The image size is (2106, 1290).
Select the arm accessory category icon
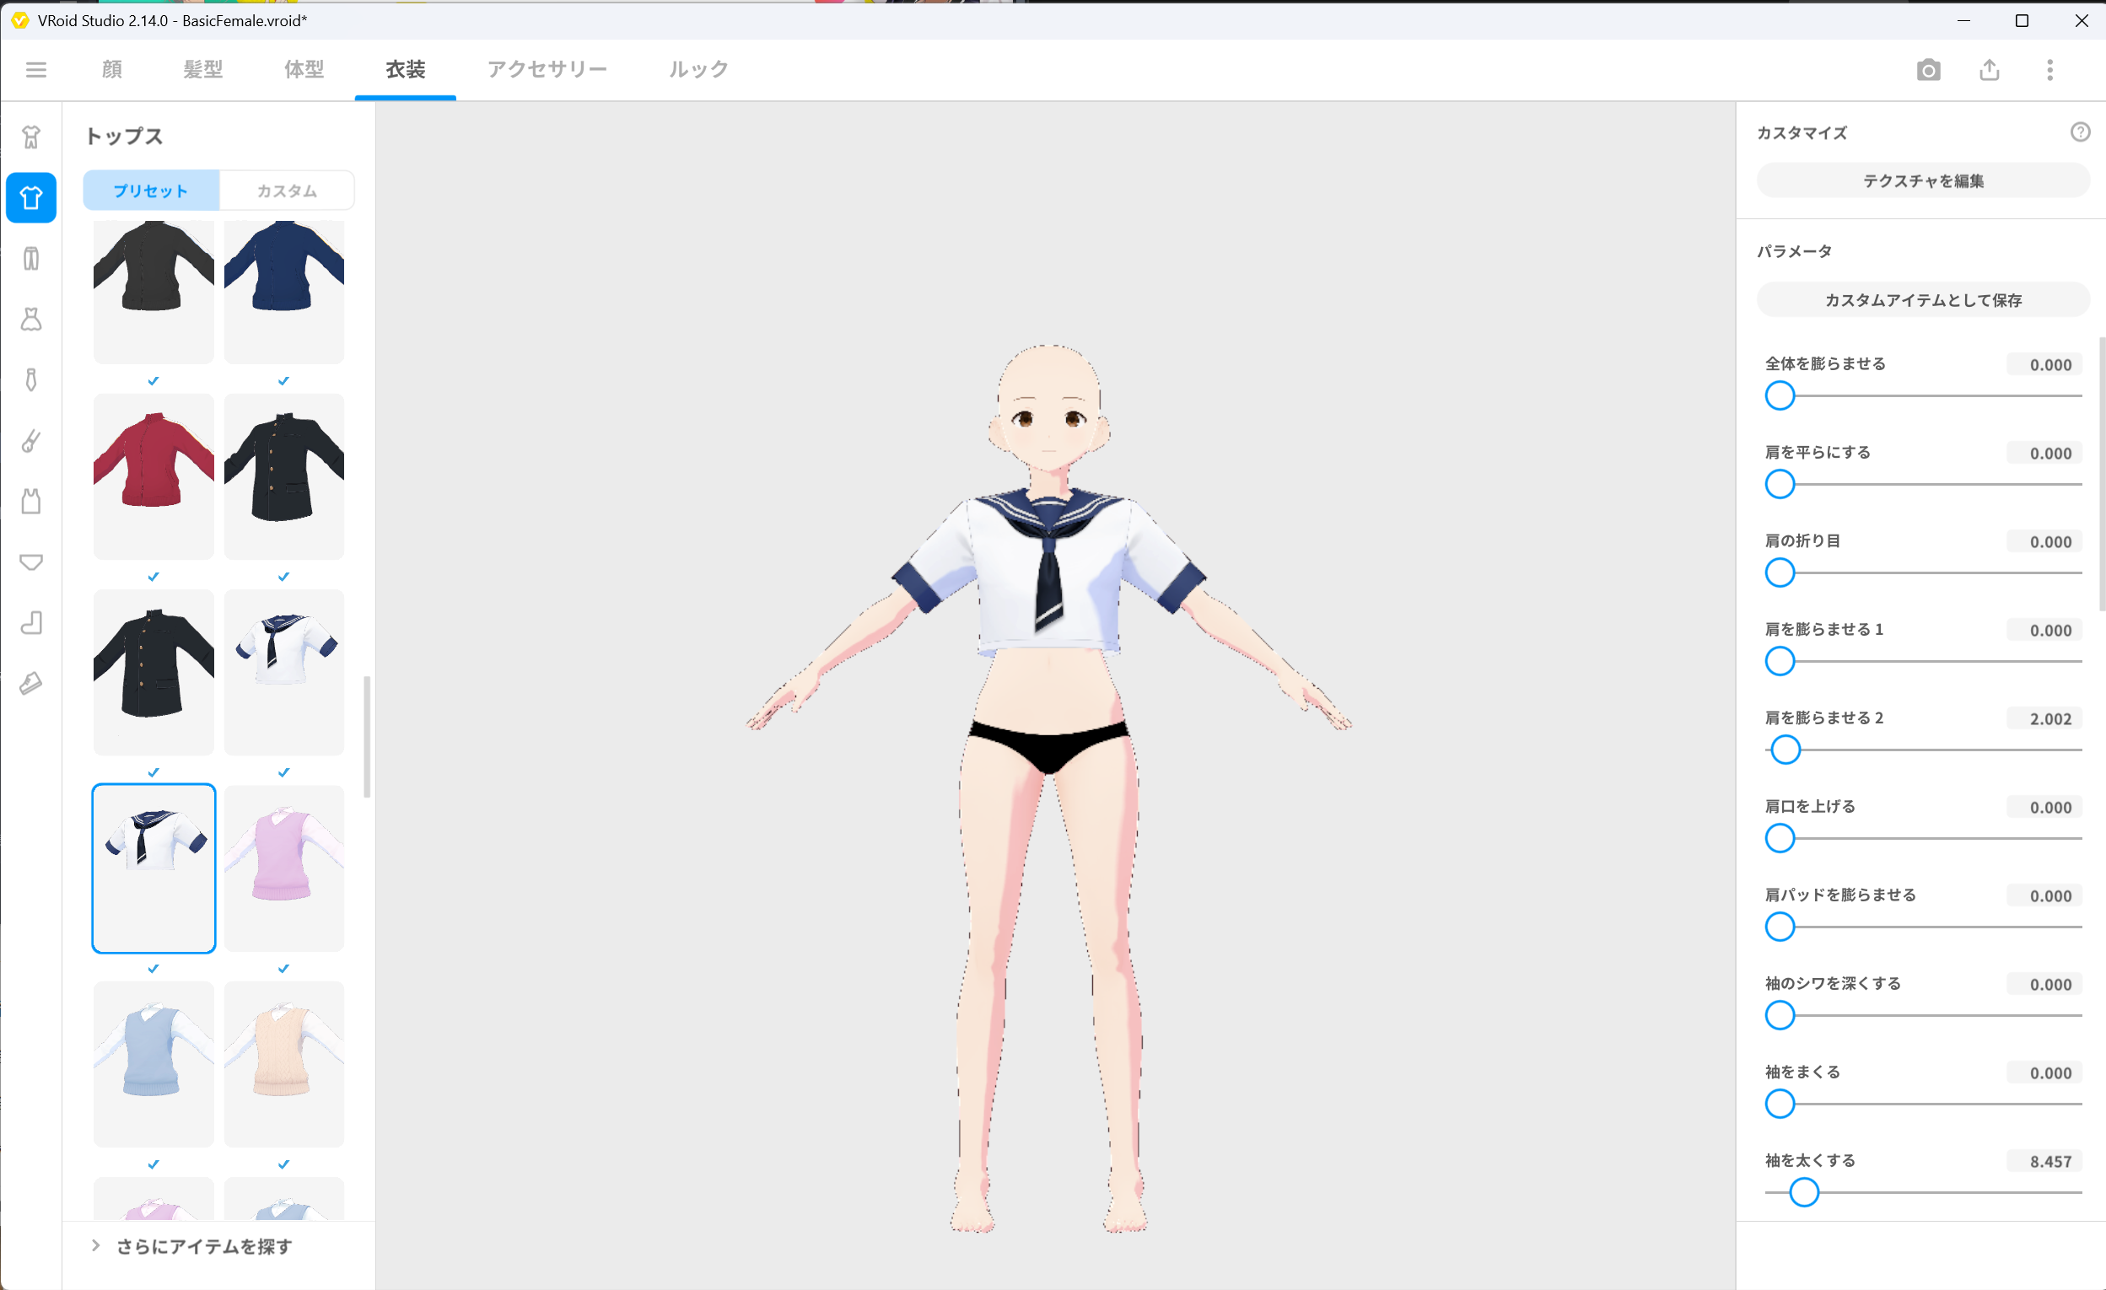click(x=31, y=440)
